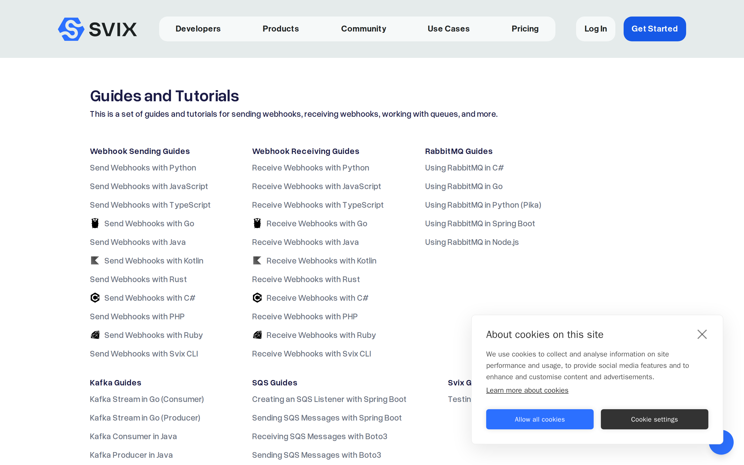Open Kafka Stream in Go (Producer) guide
The width and height of the screenshot is (744, 465).
click(x=145, y=418)
